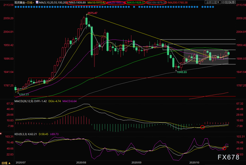246x165 pixels.
Task: Click the red dot icon beside KDJ panel
Action: click(x=1, y=134)
